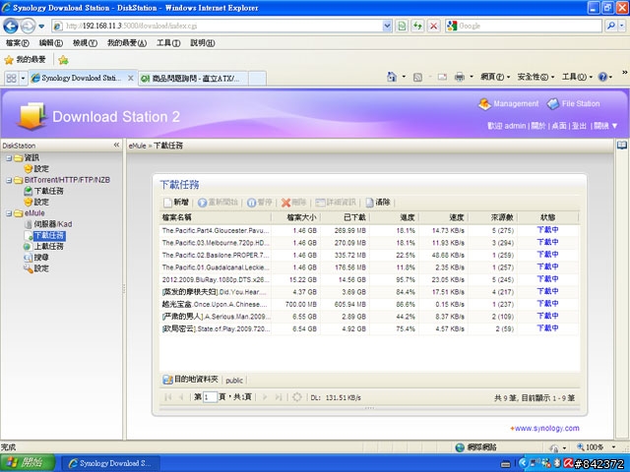
Task: Open the 100% zoom level dropdown
Action: coord(613,447)
